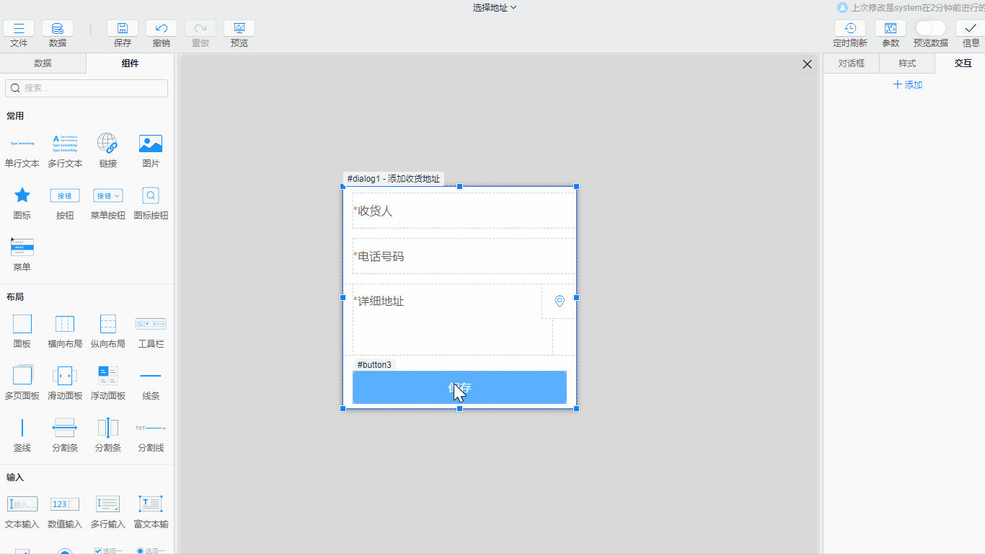Image resolution: width=985 pixels, height=554 pixels.
Task: Open the 参数 parameters icon
Action: click(x=891, y=29)
